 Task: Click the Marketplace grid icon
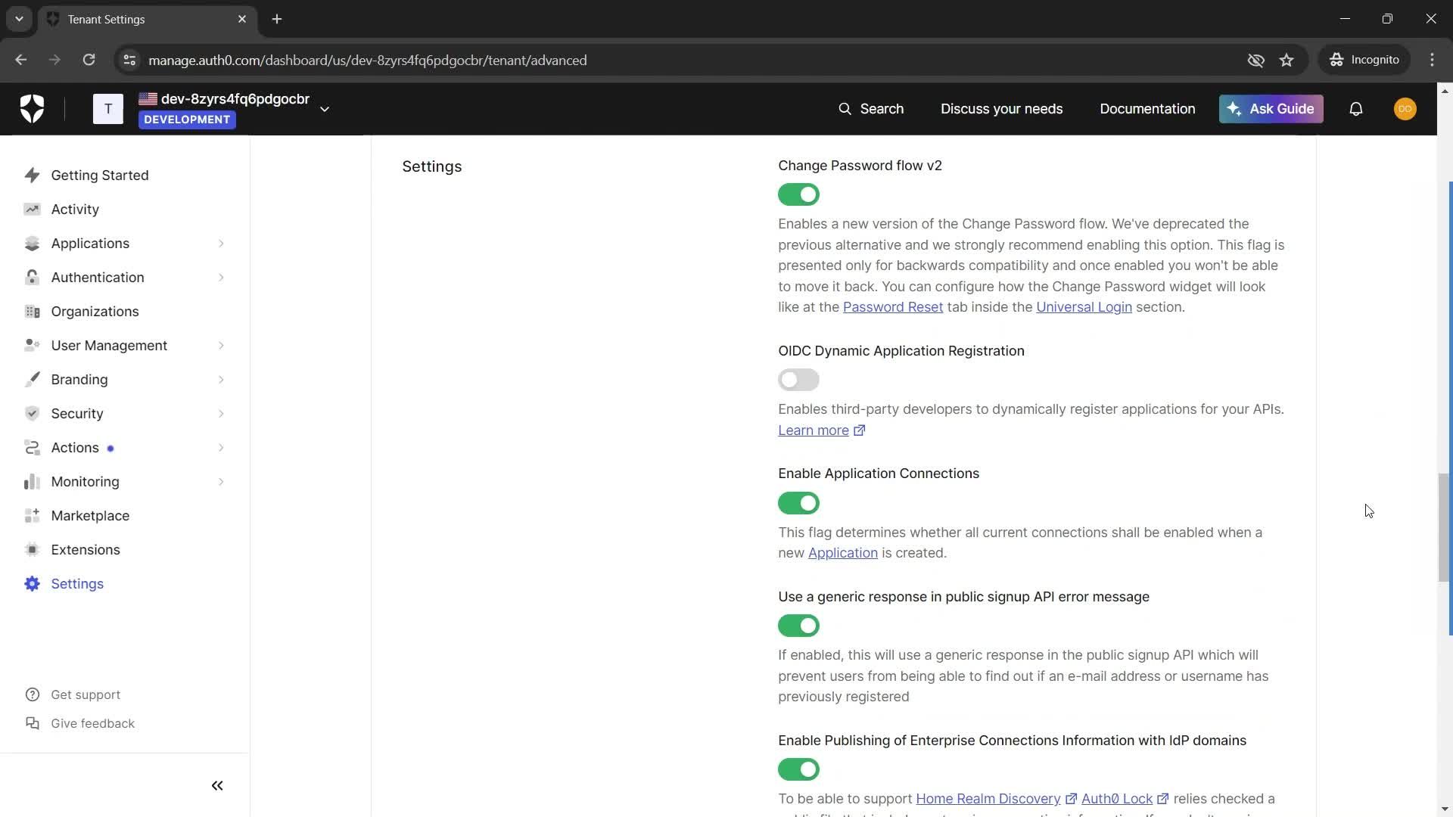click(x=32, y=516)
